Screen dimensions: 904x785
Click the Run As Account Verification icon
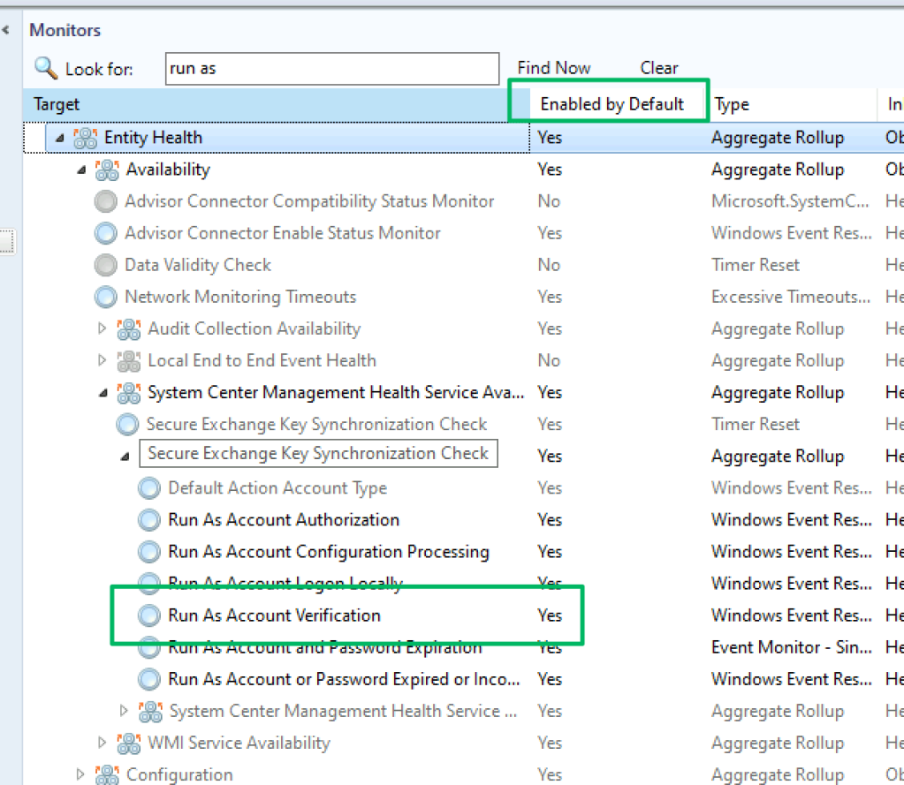click(x=150, y=615)
